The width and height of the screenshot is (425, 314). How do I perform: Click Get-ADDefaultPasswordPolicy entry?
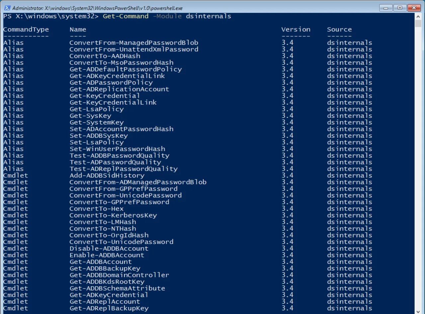(126, 69)
